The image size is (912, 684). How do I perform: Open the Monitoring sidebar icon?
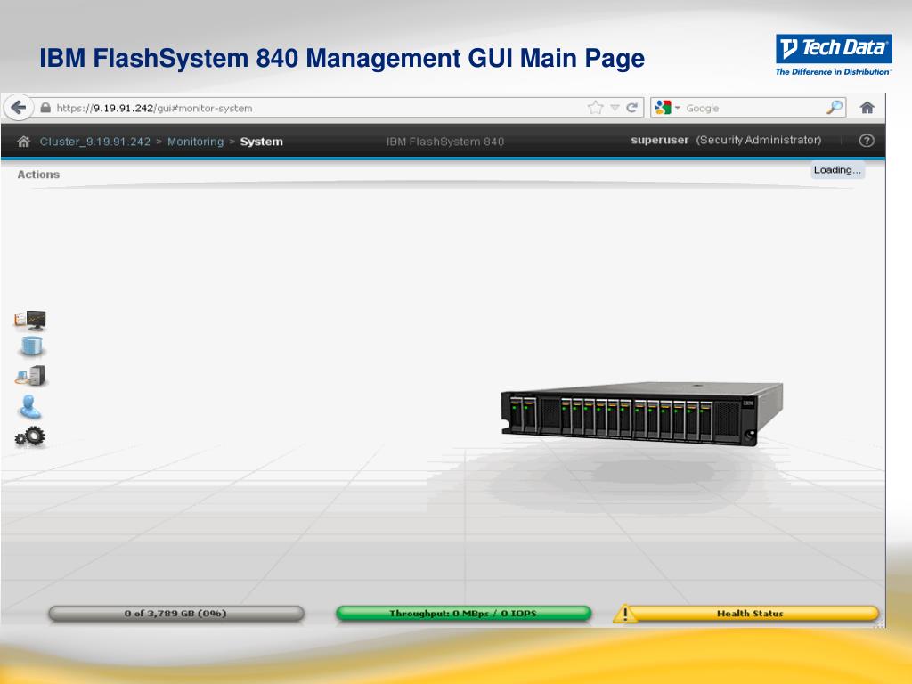coord(30,320)
